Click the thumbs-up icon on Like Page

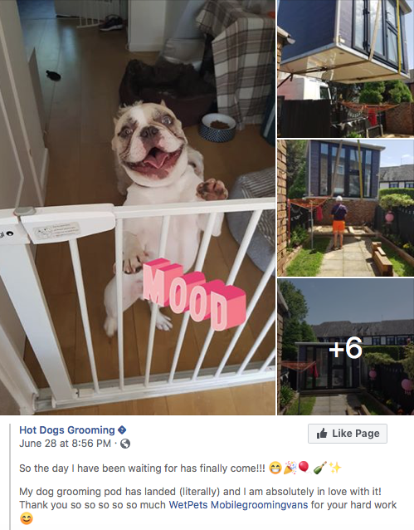(x=322, y=434)
